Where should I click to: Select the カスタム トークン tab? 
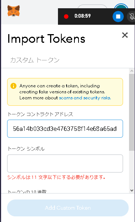coord(35,60)
